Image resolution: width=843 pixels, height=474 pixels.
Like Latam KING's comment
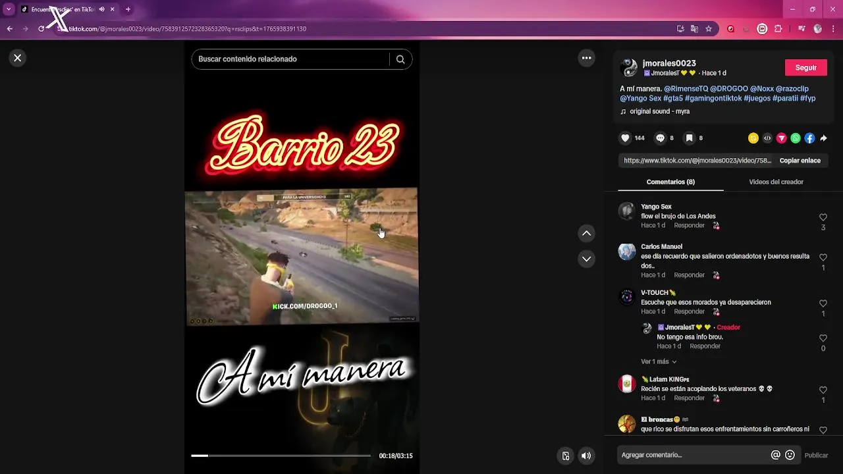pos(823,390)
